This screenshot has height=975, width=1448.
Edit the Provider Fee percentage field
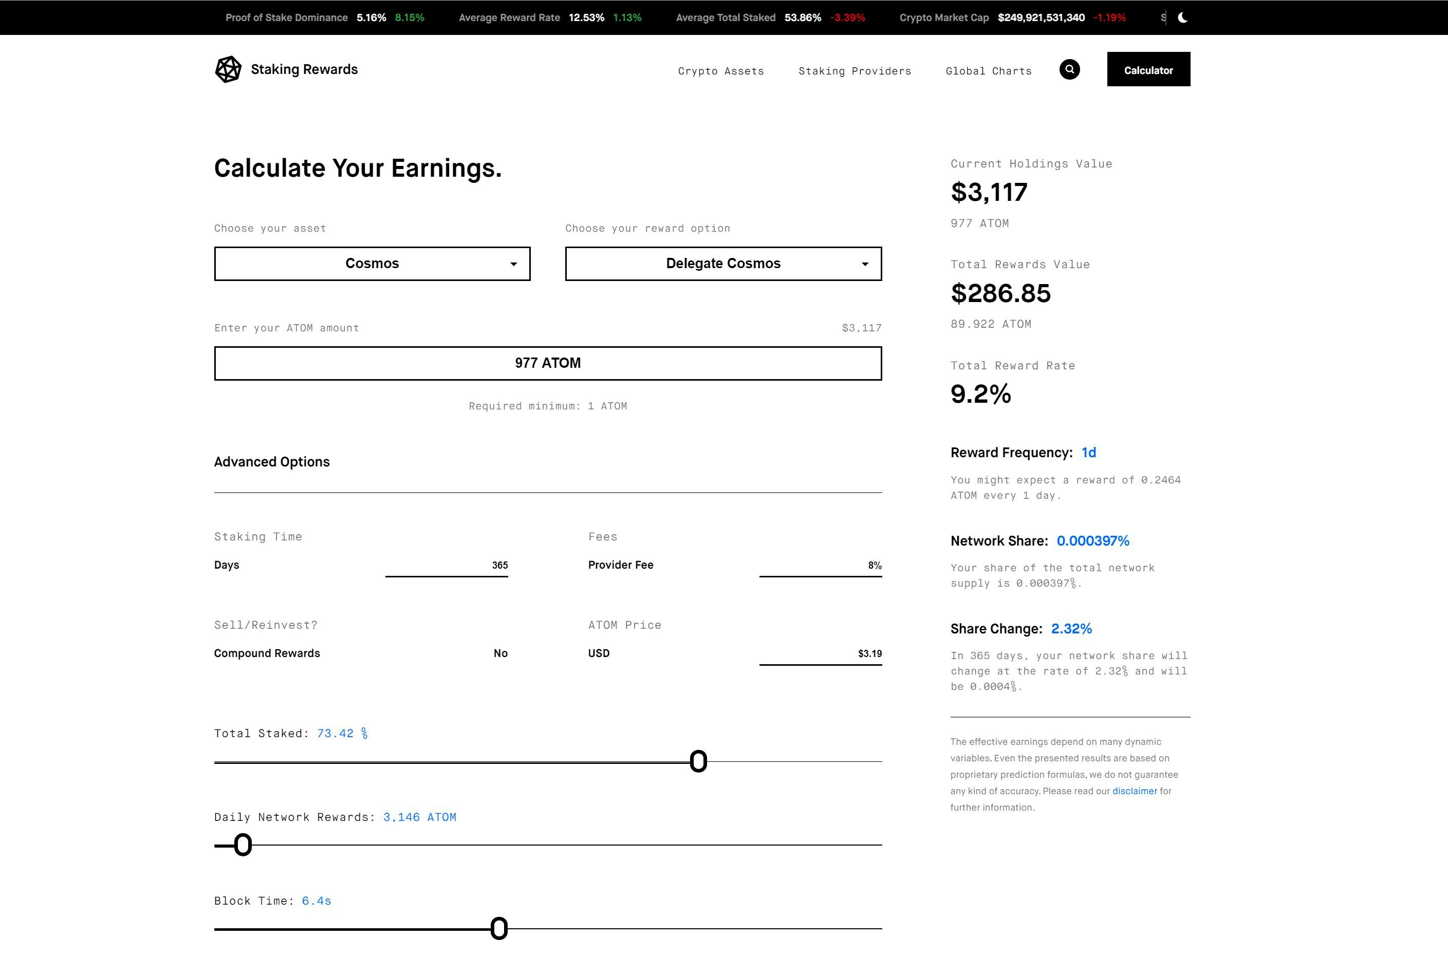(x=820, y=565)
